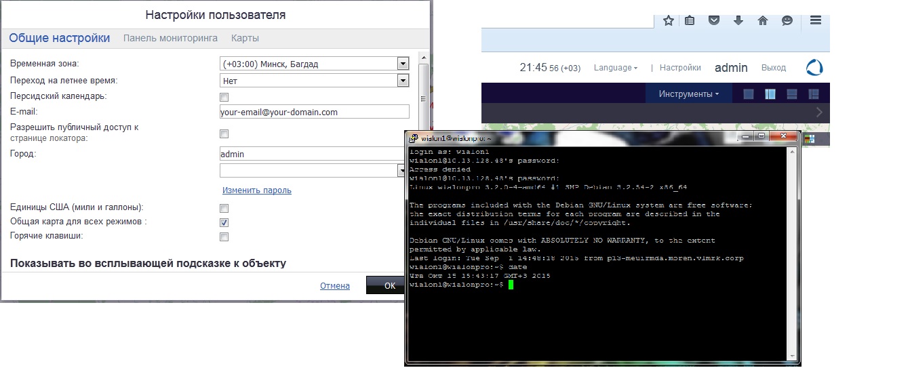
Task: Select the horizontal split layout icon
Action: coord(791,94)
